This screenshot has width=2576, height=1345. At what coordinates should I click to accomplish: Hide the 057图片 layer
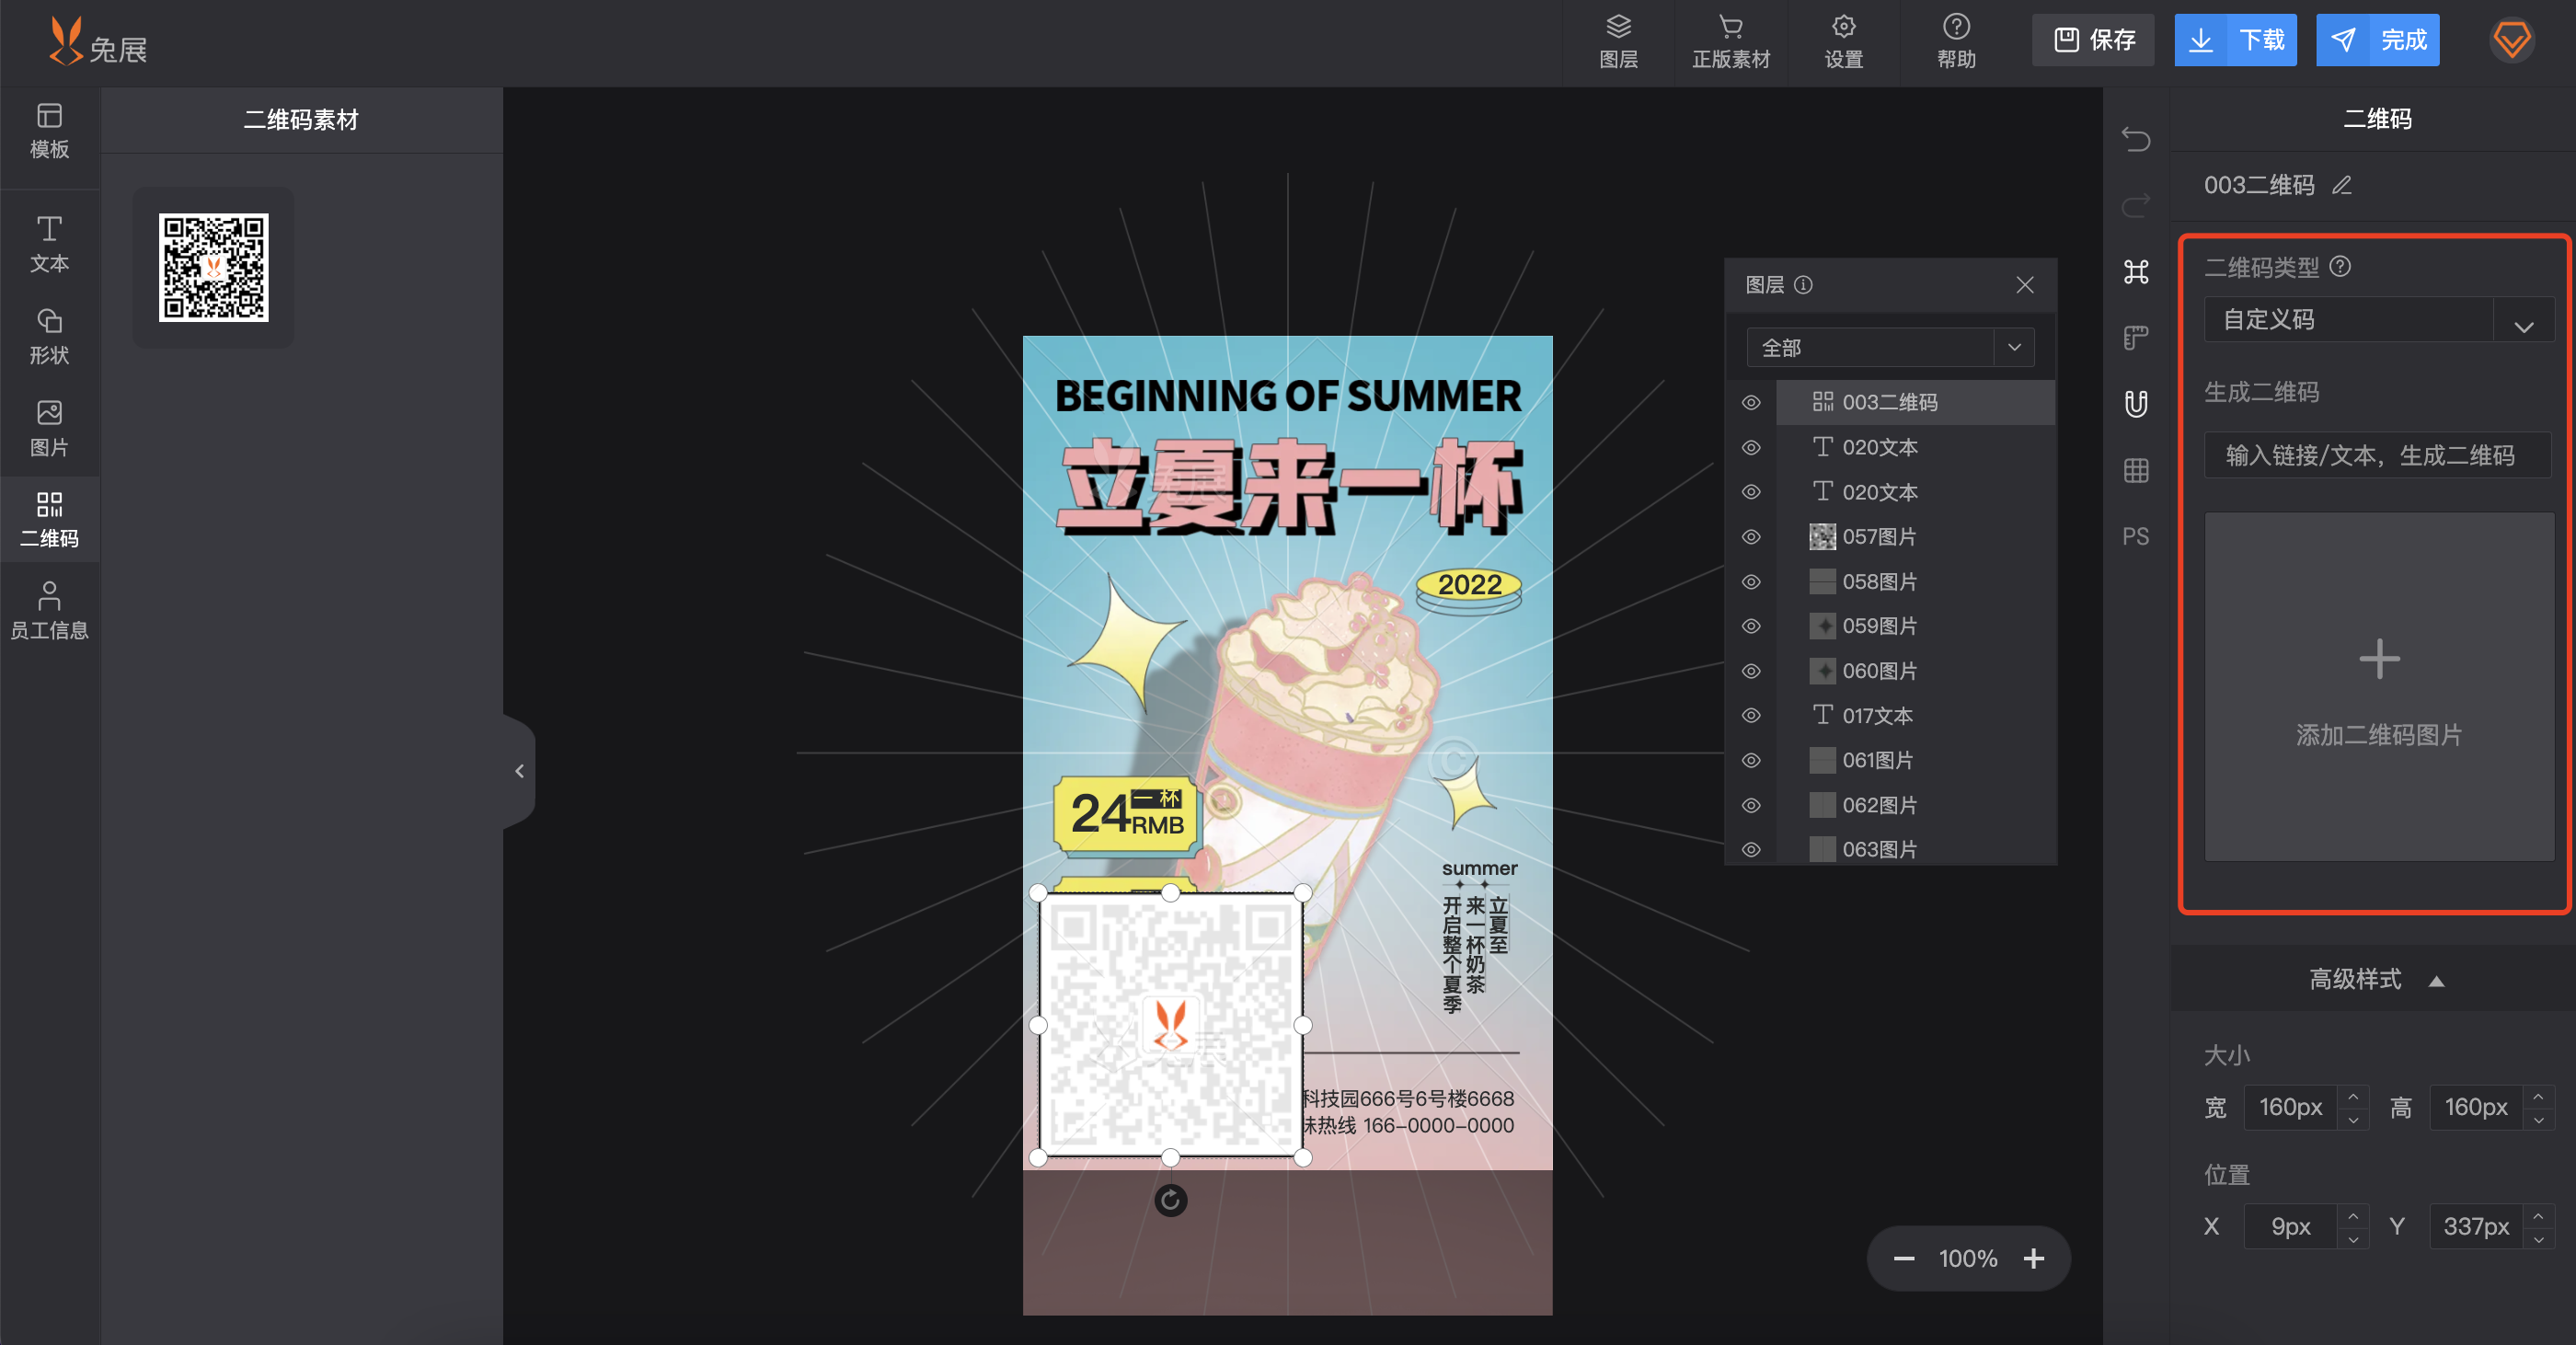(x=1751, y=537)
